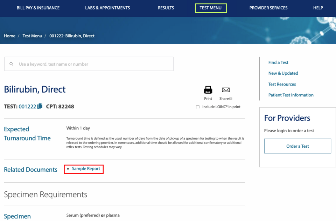Enable the Include LOINC in print checkbox
This screenshot has width=336, height=221.
197,107
